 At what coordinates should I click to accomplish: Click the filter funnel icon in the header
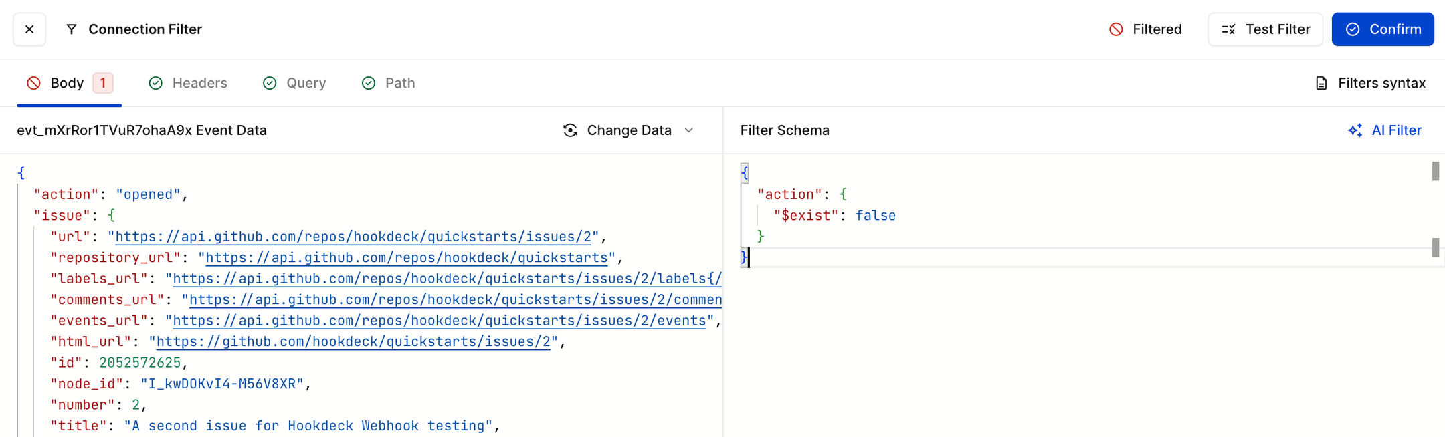[x=72, y=29]
